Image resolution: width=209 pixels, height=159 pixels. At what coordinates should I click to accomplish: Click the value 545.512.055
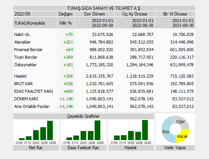pyautogui.click(x=142, y=42)
